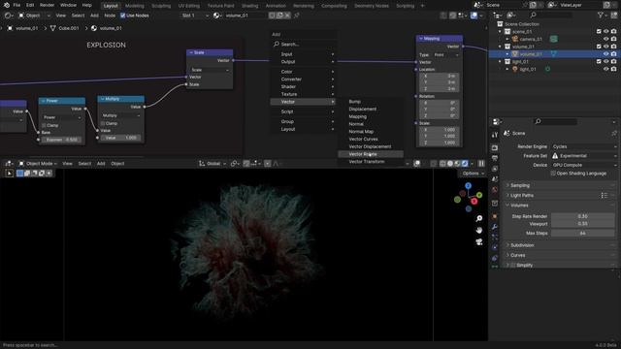Pin the Scene properties context
The image size is (621, 349).
(614, 134)
